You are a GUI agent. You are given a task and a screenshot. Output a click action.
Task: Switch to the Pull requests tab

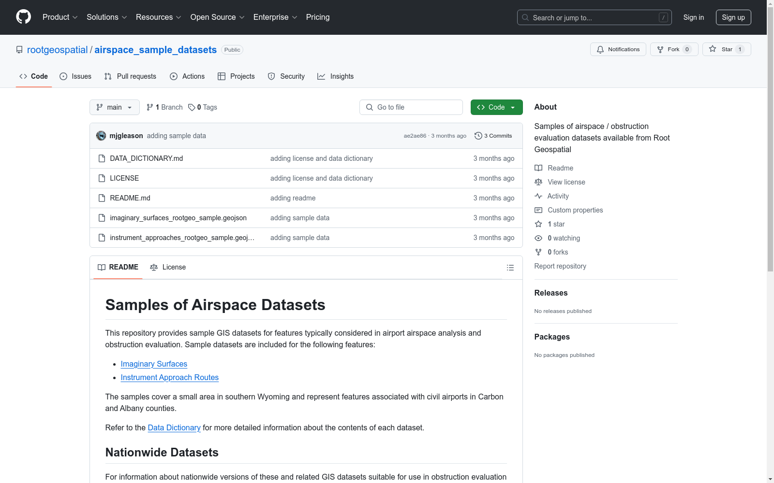pos(130,76)
